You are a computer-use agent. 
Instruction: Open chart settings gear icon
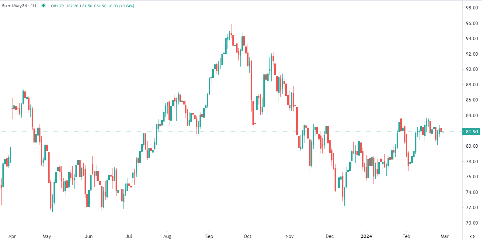coord(472,236)
